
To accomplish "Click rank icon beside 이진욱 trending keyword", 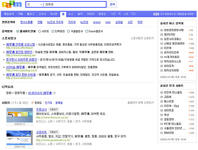I will (162, 48).
